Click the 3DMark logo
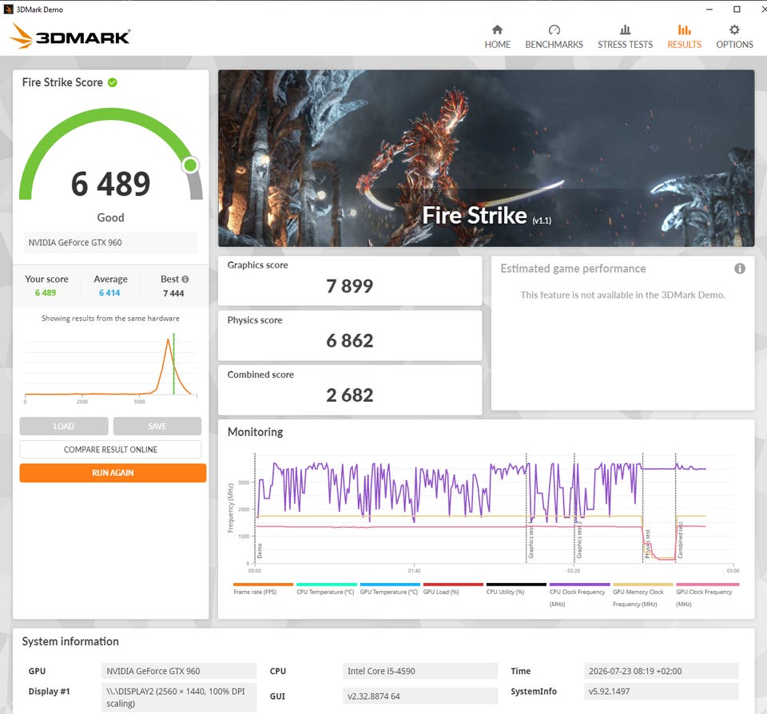This screenshot has height=714, width=767. pos(70,36)
